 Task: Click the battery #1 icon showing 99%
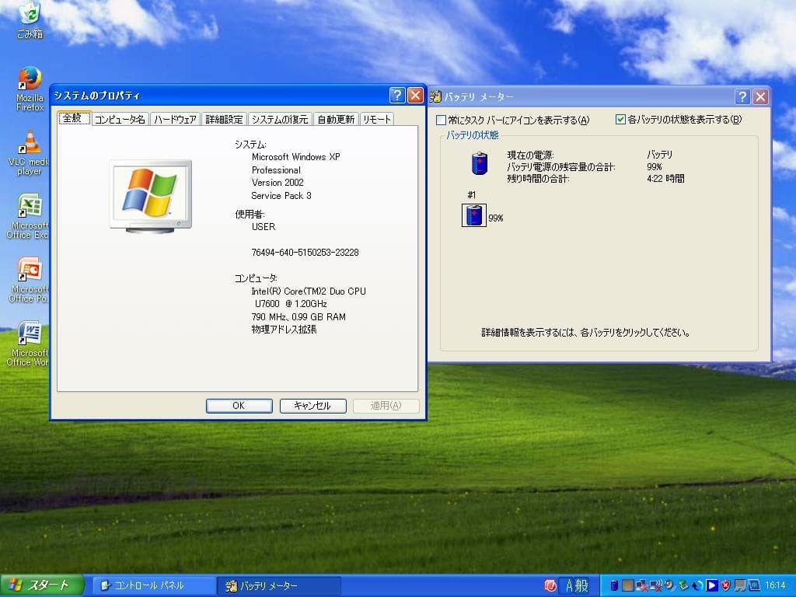(x=474, y=215)
